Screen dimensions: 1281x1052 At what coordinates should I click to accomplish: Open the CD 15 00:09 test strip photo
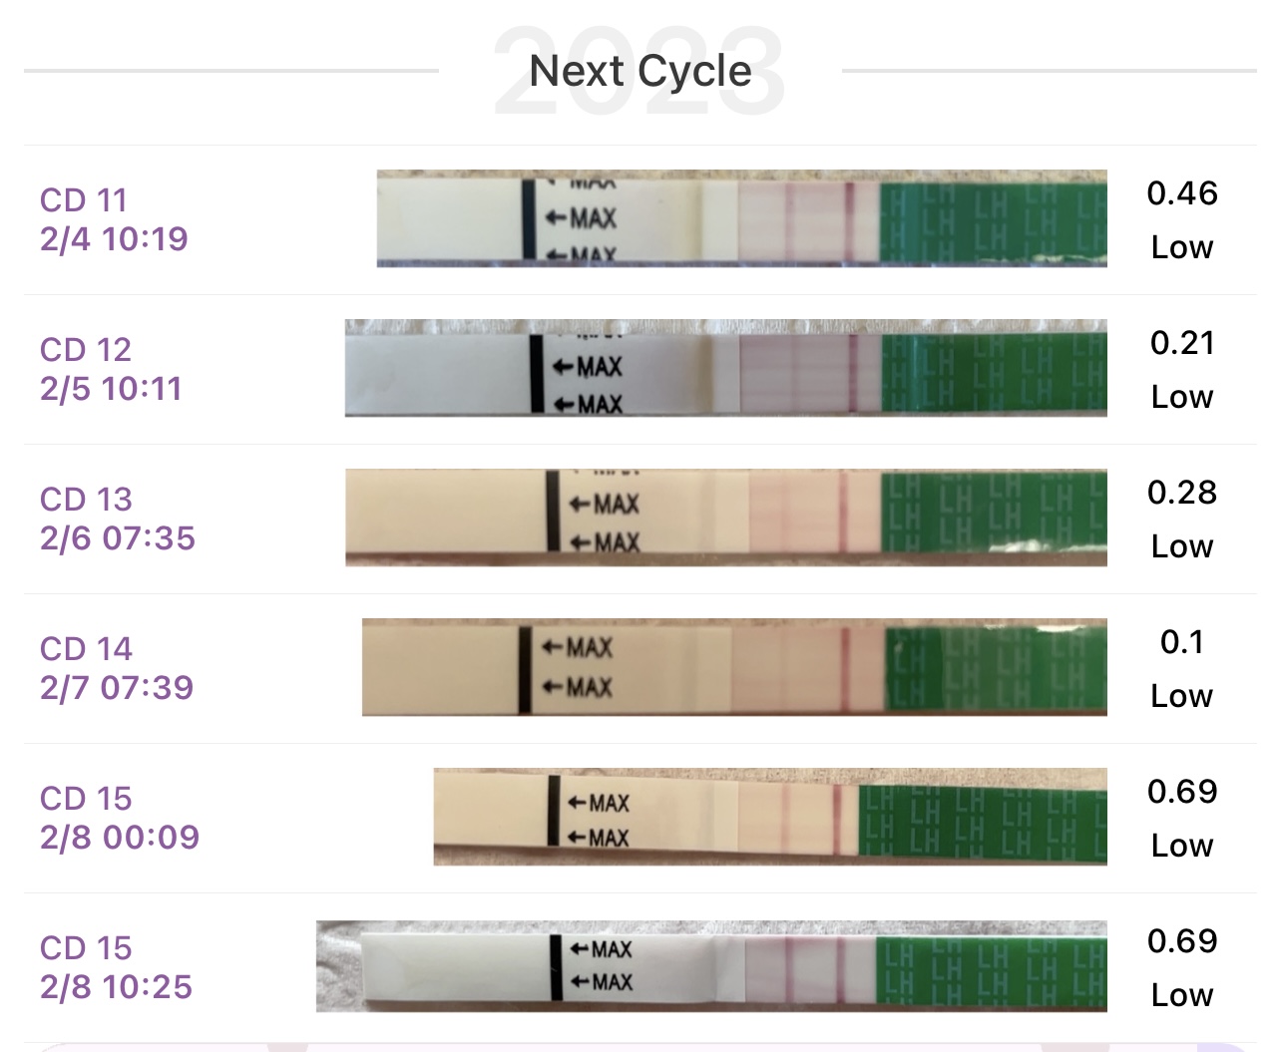point(769,817)
